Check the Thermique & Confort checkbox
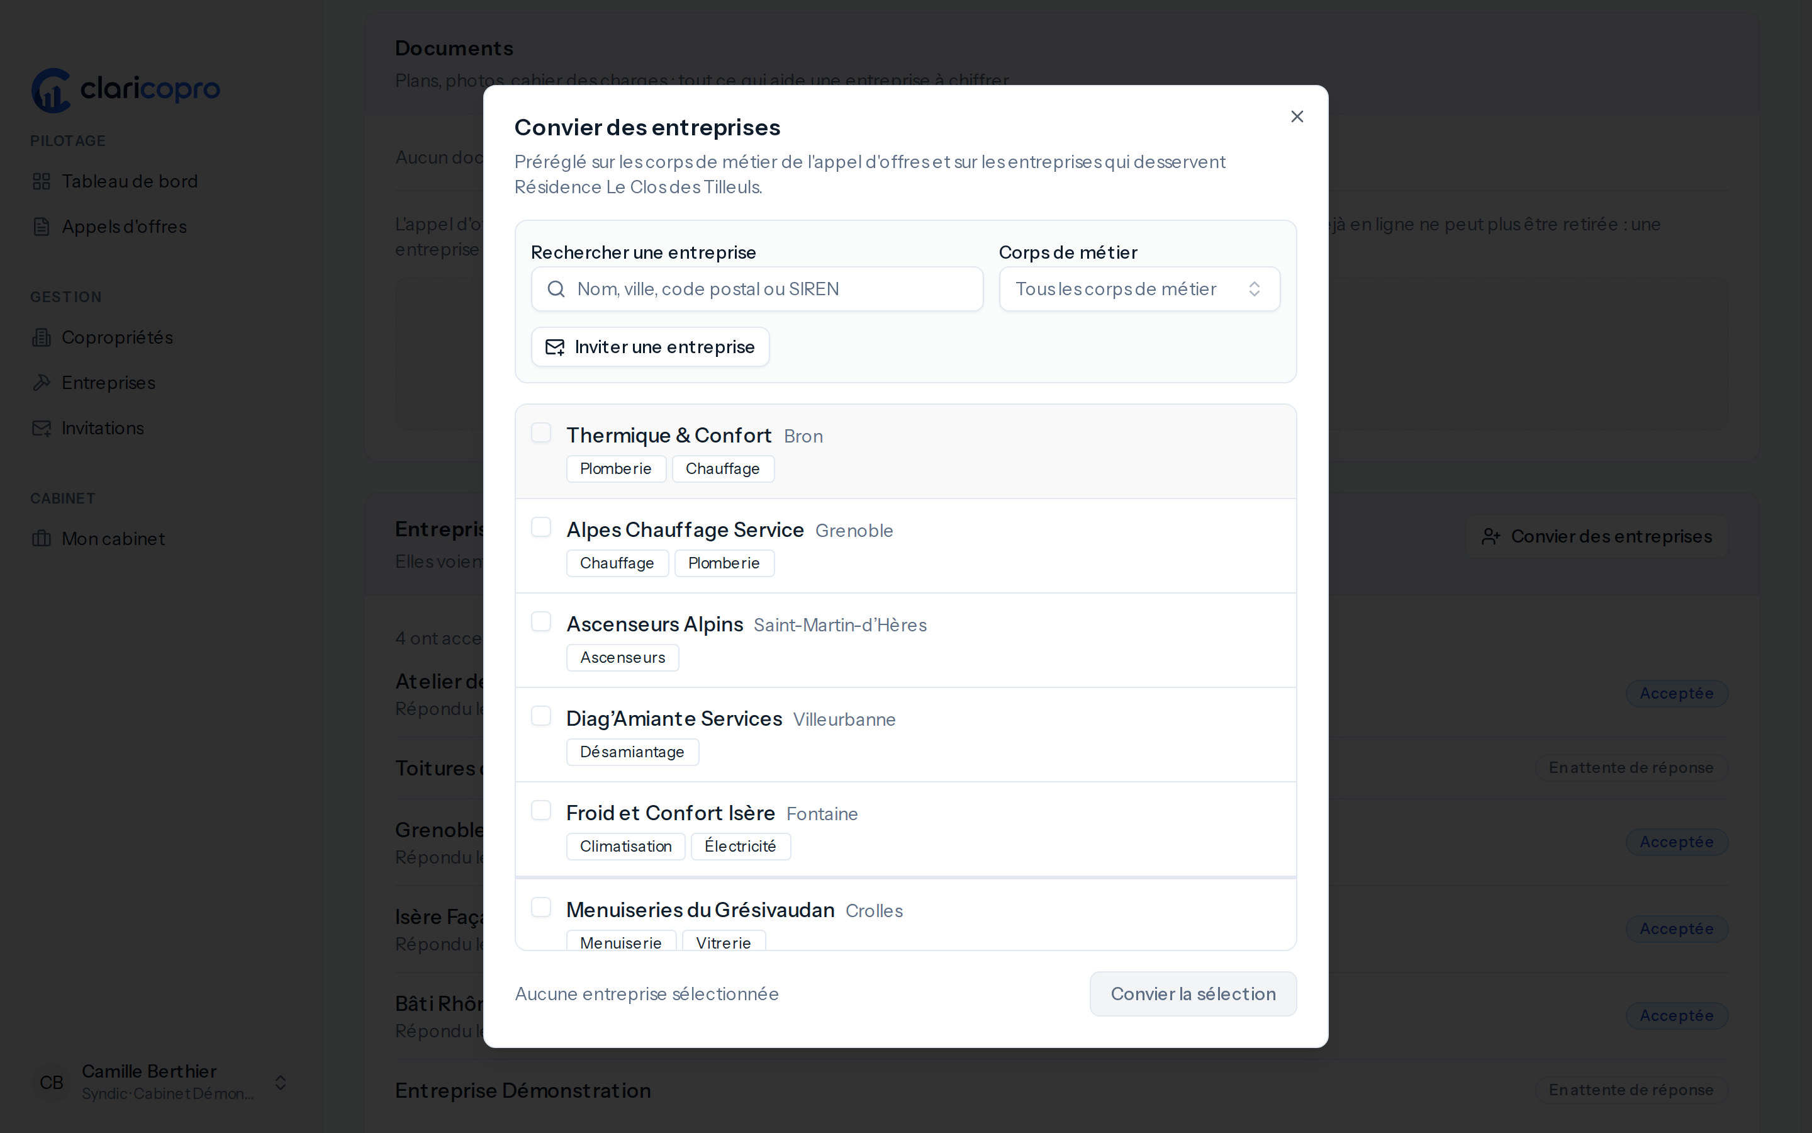Viewport: 1812px width, 1133px height. click(540, 433)
